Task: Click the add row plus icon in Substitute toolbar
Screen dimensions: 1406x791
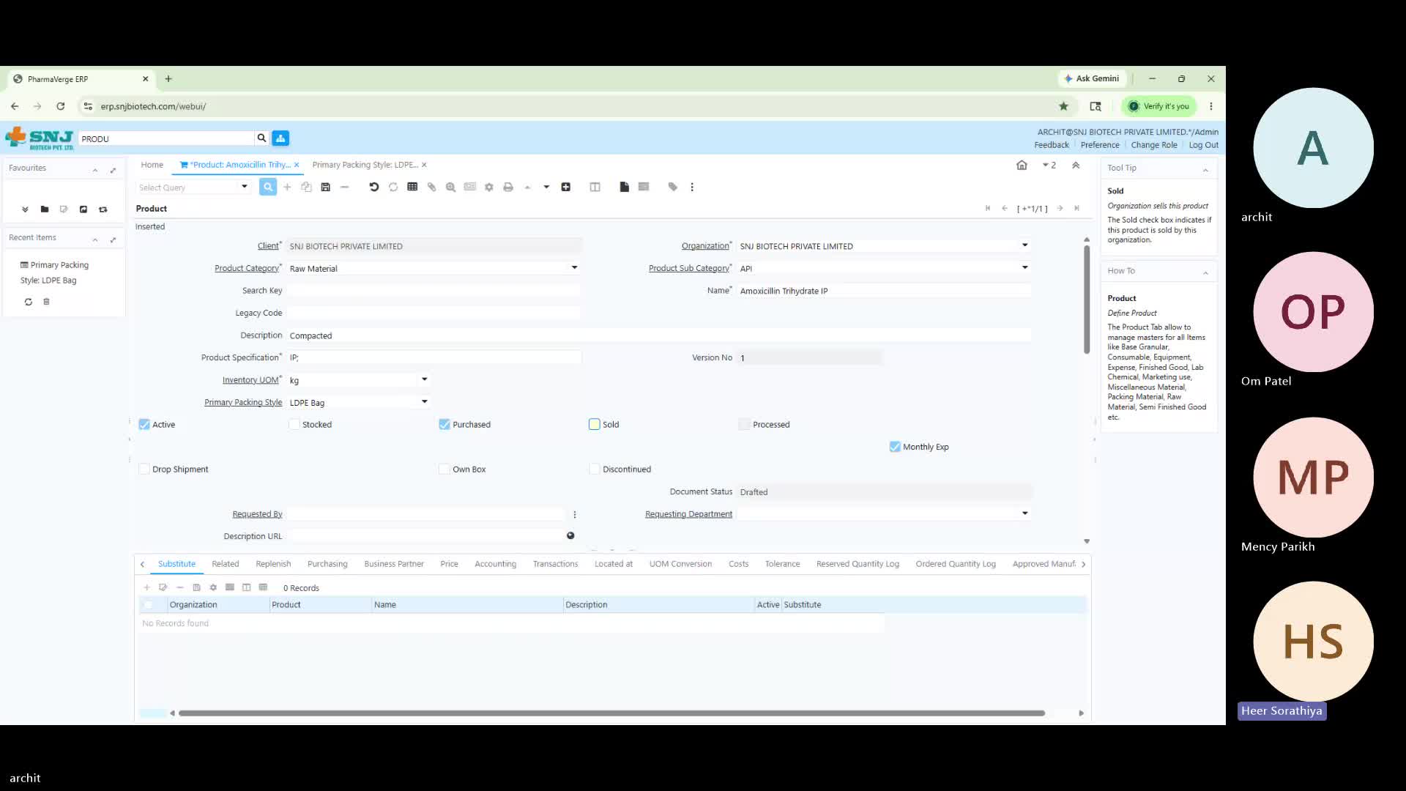Action: pos(146,587)
